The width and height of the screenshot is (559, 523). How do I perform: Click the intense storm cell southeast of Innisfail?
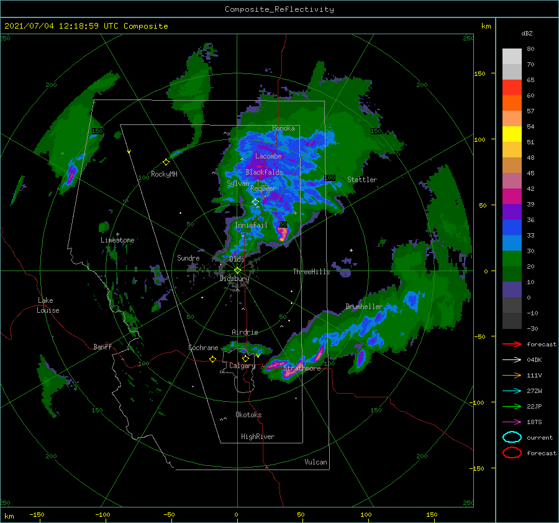(283, 234)
